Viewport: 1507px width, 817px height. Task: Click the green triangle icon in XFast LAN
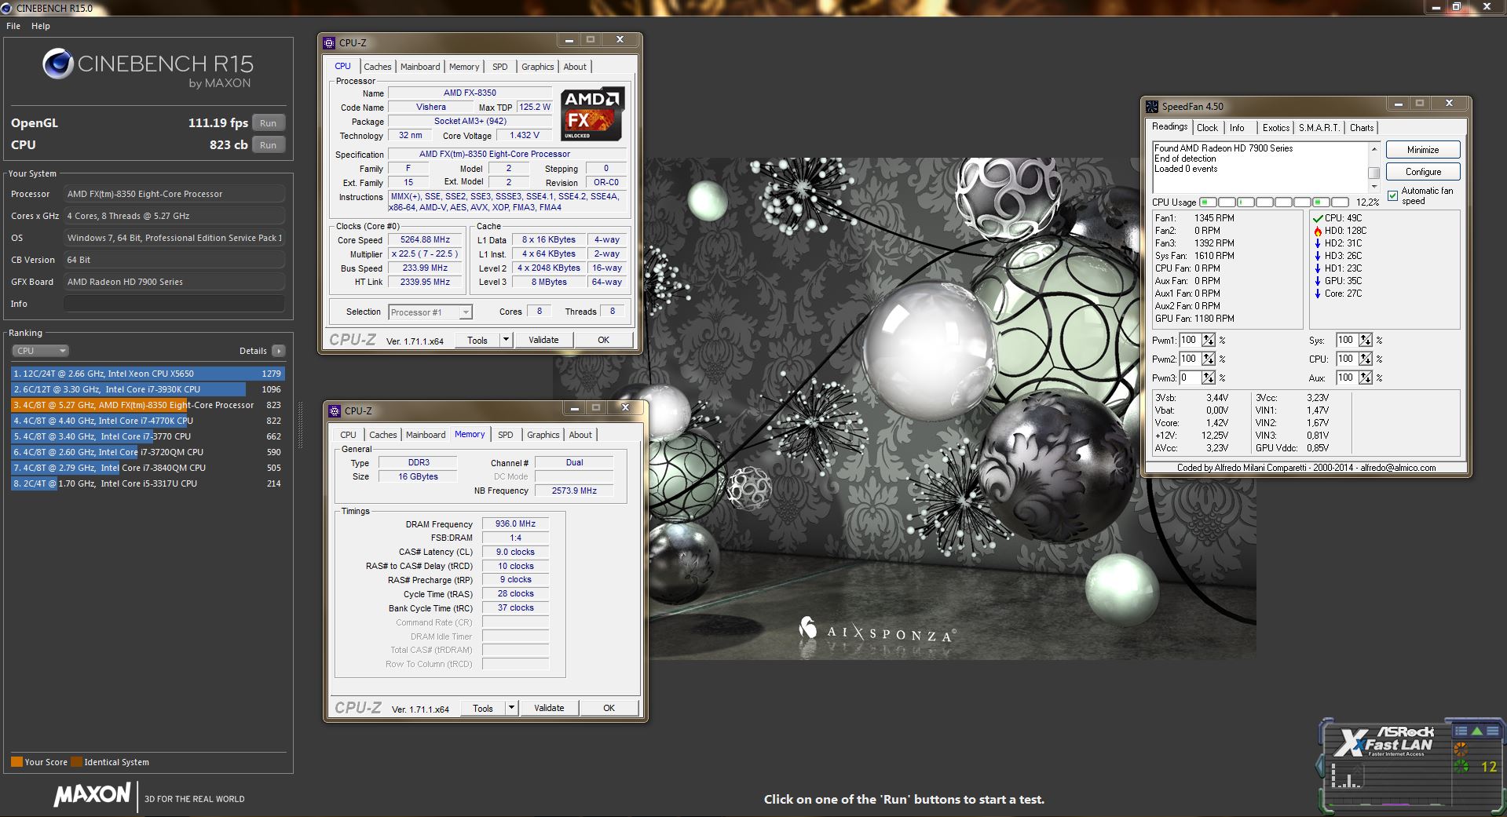click(x=1476, y=731)
